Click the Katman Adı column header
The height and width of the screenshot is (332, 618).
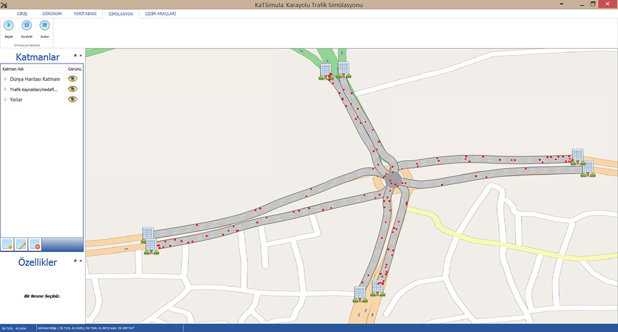pyautogui.click(x=13, y=69)
